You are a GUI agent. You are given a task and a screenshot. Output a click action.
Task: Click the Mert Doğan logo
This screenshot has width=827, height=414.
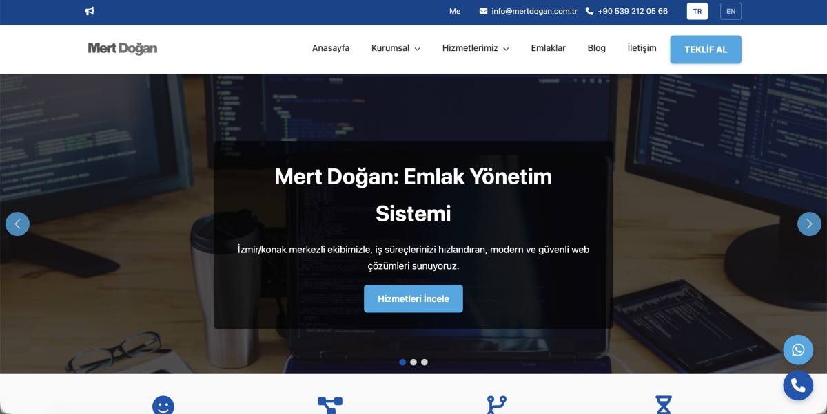pos(122,48)
